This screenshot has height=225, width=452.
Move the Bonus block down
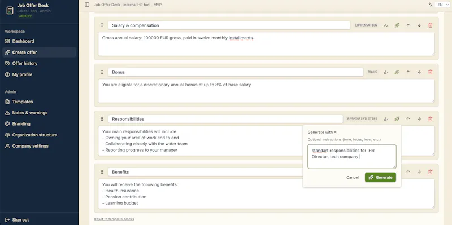pos(419,72)
